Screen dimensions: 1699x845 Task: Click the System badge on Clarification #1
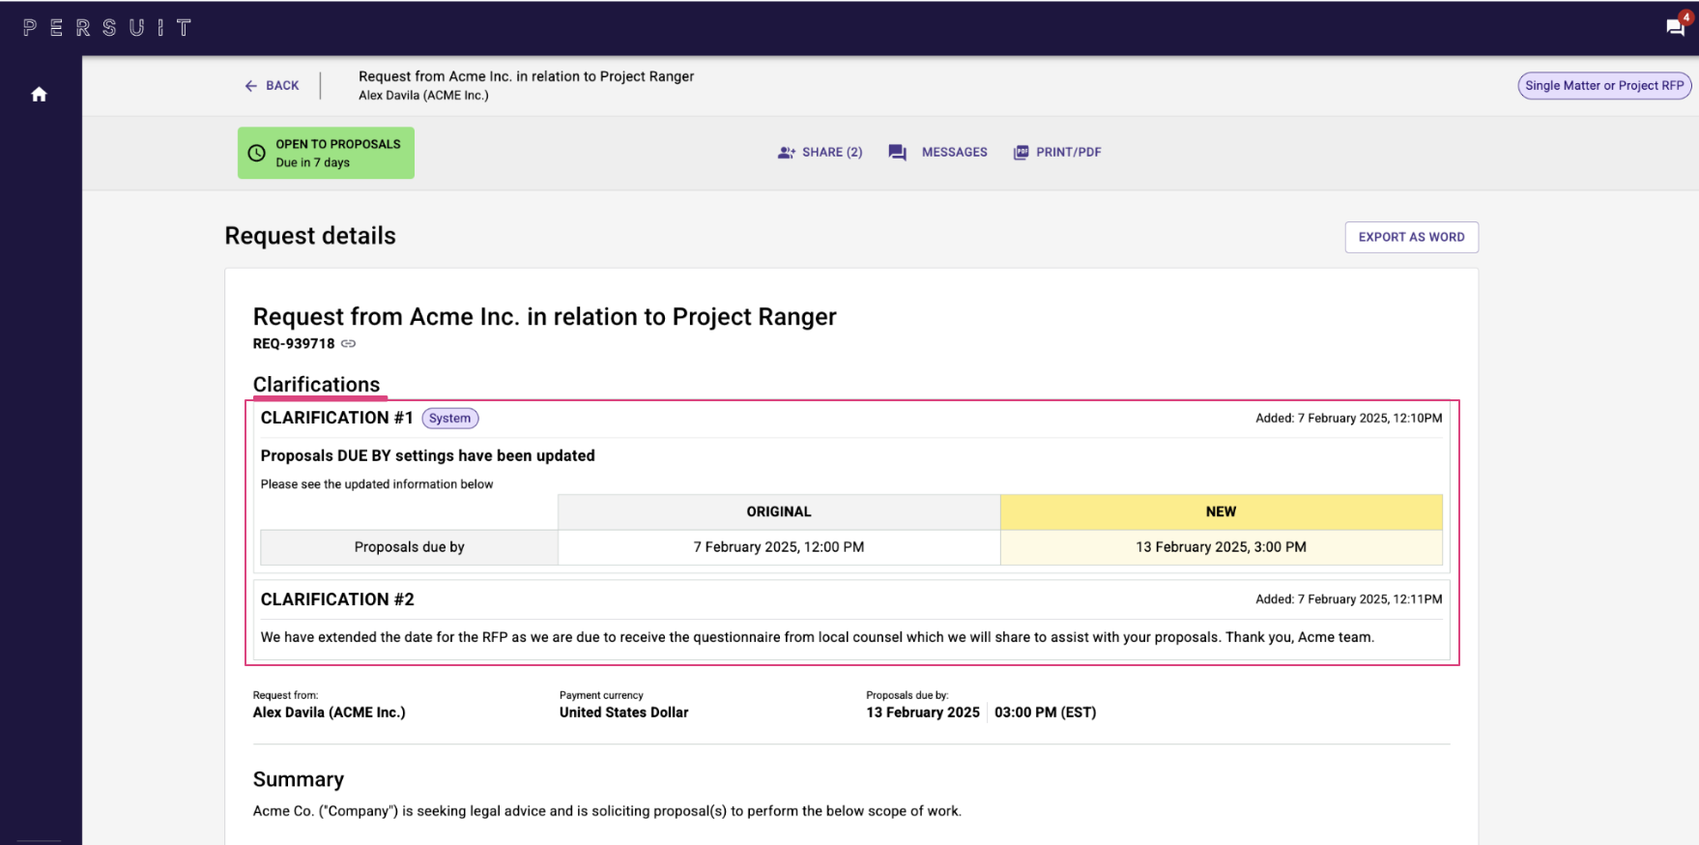point(449,419)
